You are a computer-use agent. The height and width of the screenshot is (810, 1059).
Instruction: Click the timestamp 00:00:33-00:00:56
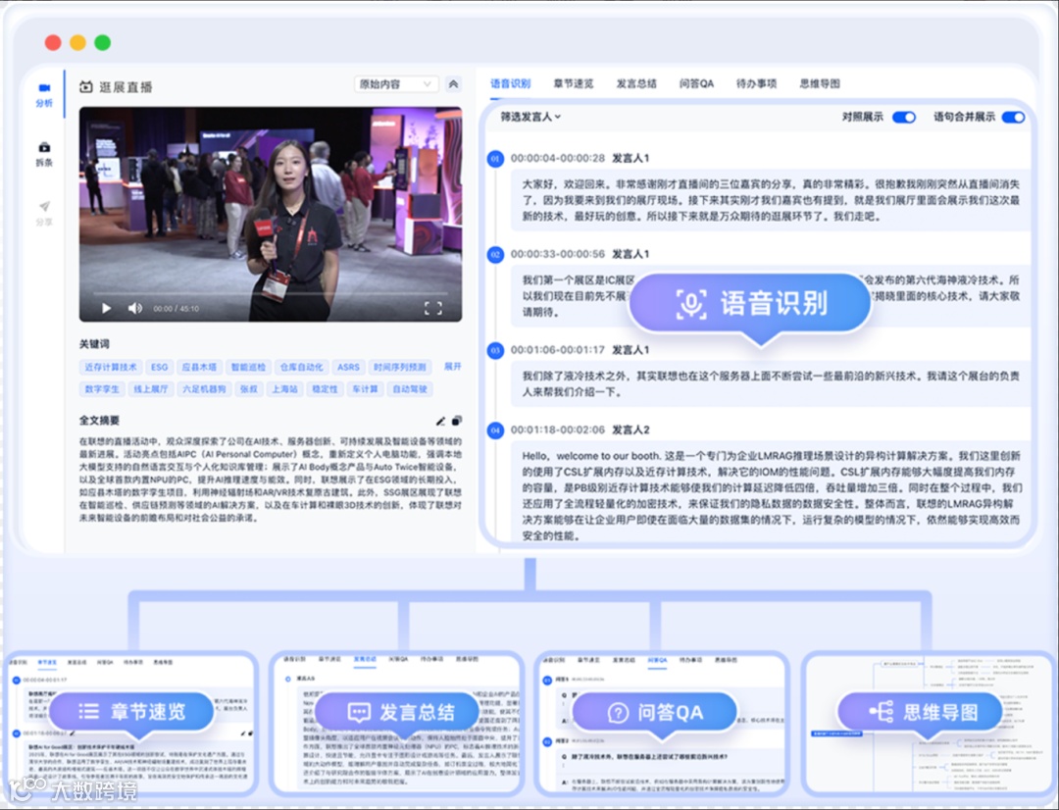(x=558, y=254)
